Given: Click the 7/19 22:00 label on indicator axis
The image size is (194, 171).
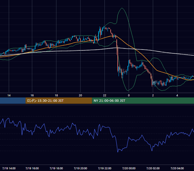Looking at the screenshot, I should pos(105,168).
